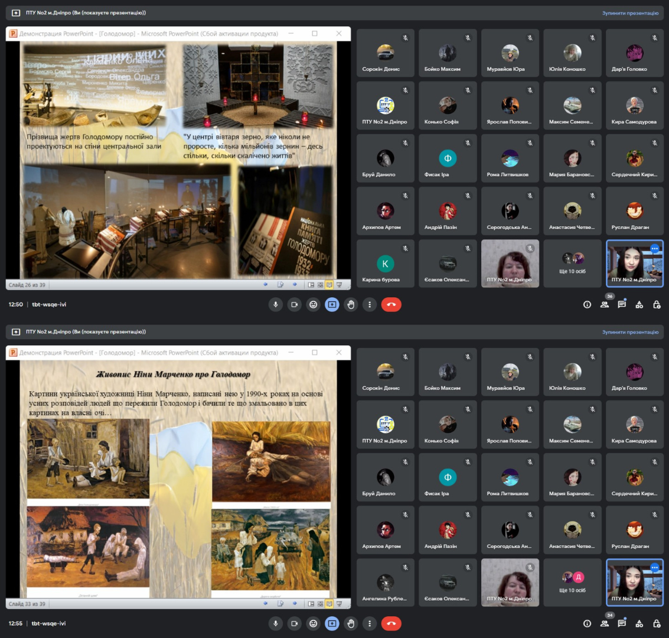
Task: Open host controls lock in the 12:55 view
Action: (x=657, y=623)
